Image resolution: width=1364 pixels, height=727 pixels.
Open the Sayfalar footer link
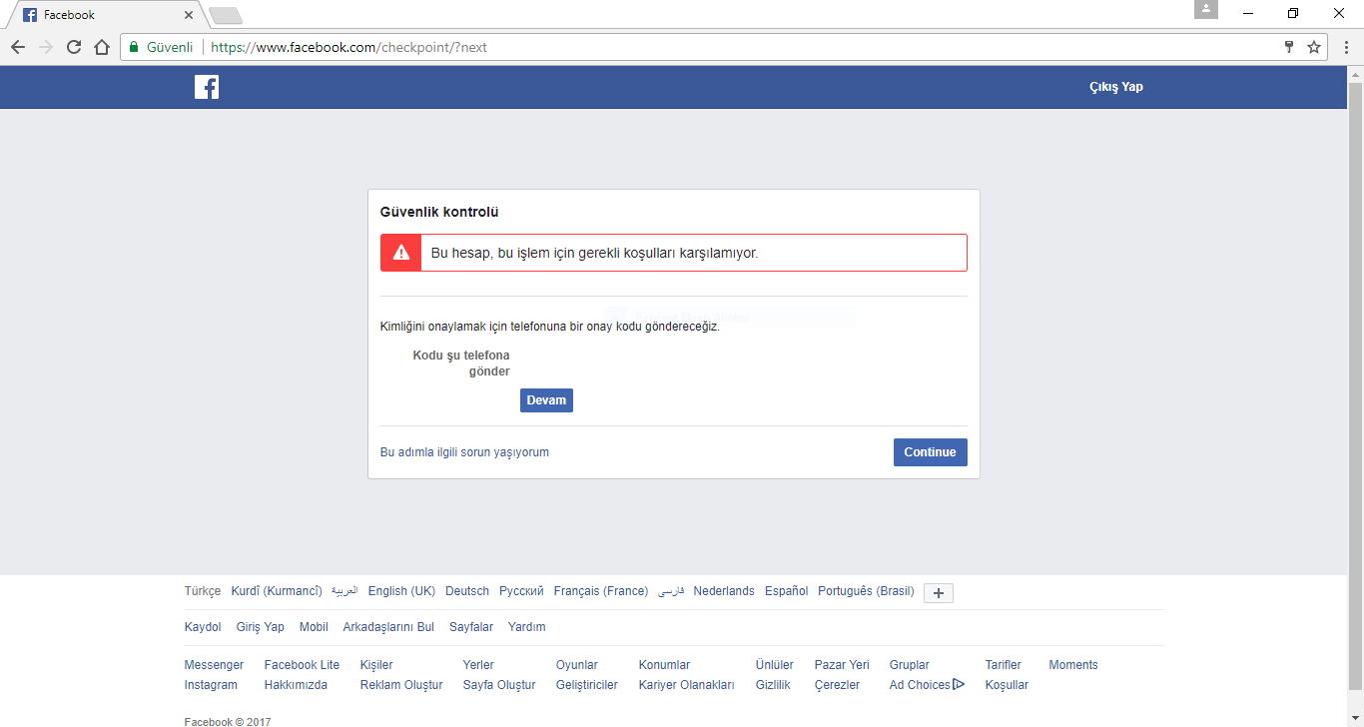471,627
